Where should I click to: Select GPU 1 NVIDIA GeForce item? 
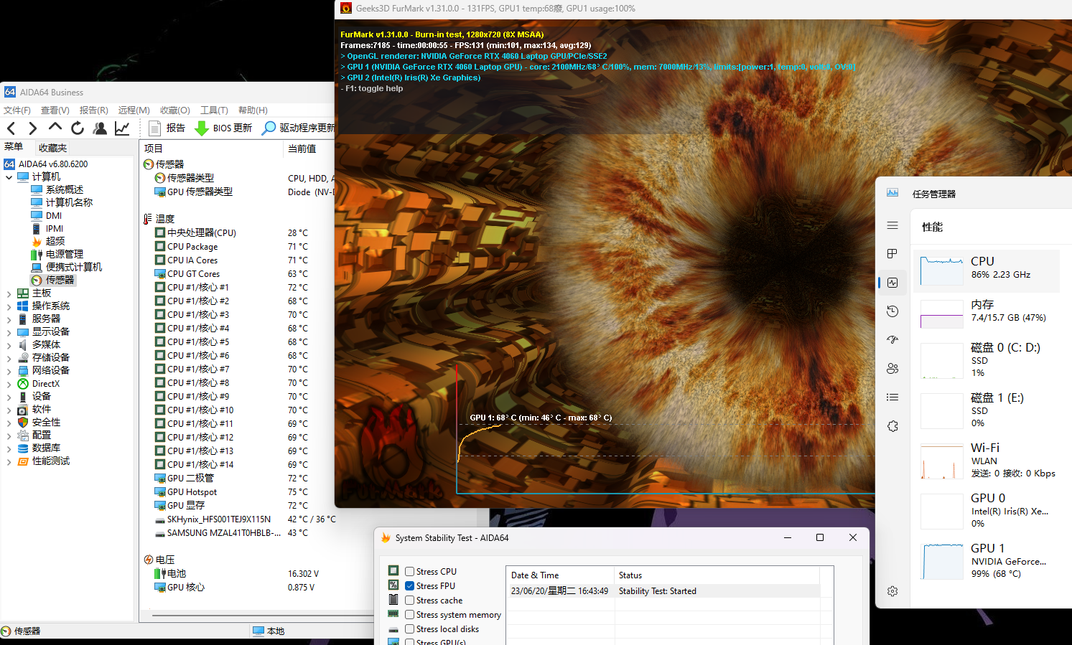987,562
